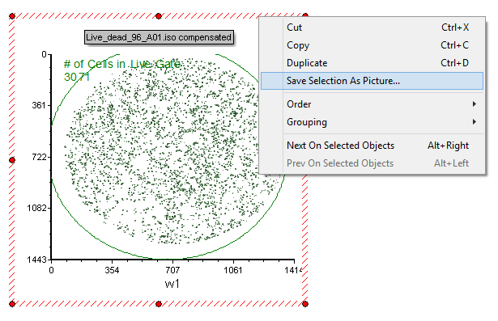Select Copy in the context menu
The height and width of the screenshot is (321, 498).
click(x=372, y=45)
